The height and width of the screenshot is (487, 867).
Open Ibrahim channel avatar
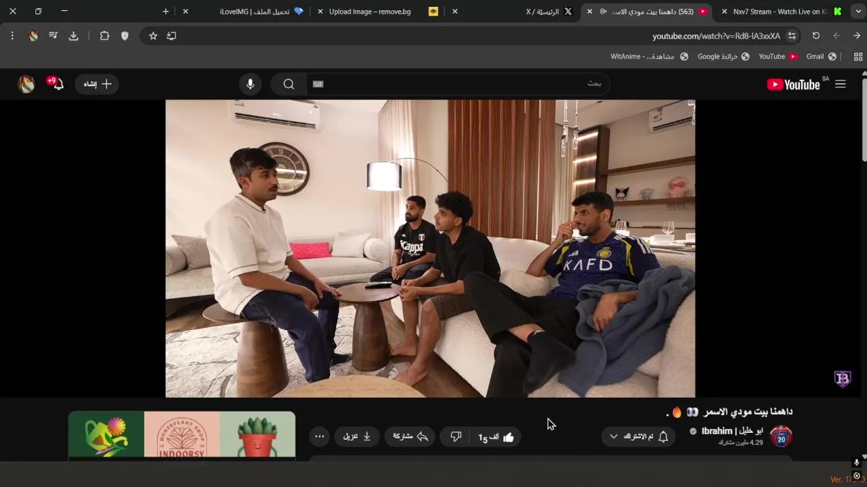(x=781, y=437)
